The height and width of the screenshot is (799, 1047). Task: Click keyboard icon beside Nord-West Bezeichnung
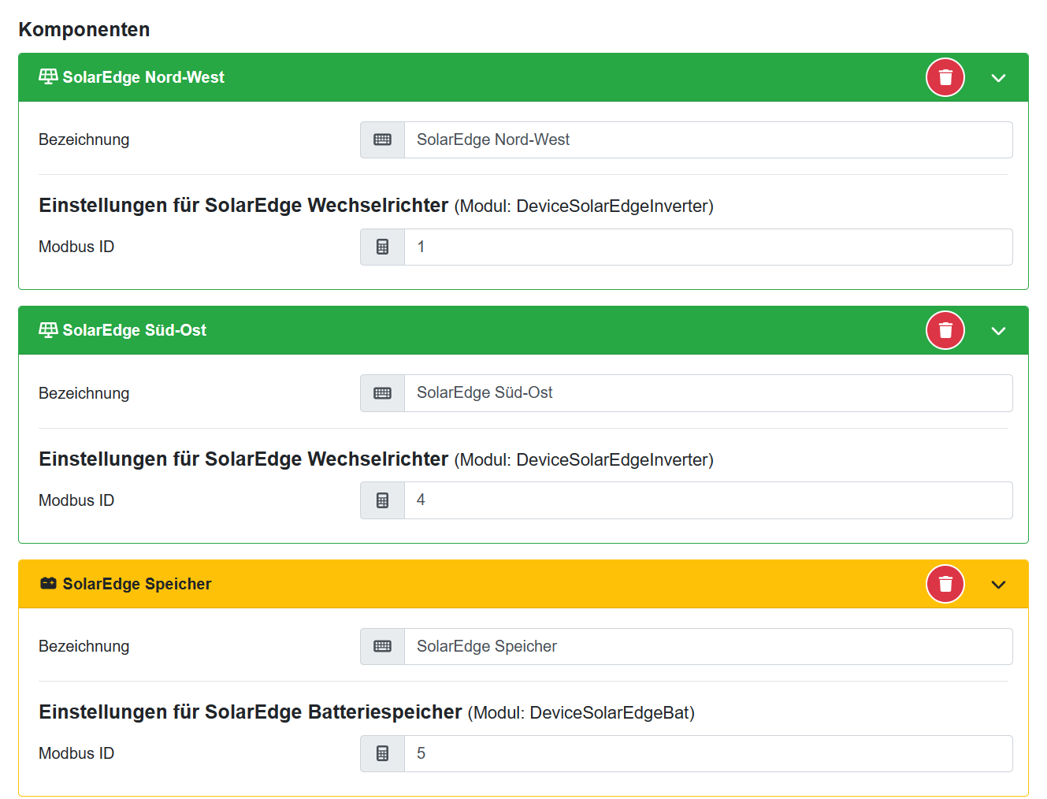click(x=383, y=139)
